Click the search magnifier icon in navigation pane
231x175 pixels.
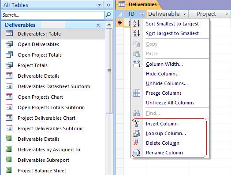(108, 14)
